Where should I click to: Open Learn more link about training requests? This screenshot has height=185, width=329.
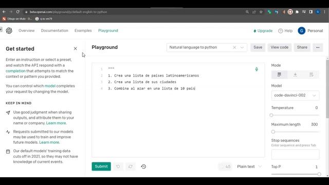49,142
